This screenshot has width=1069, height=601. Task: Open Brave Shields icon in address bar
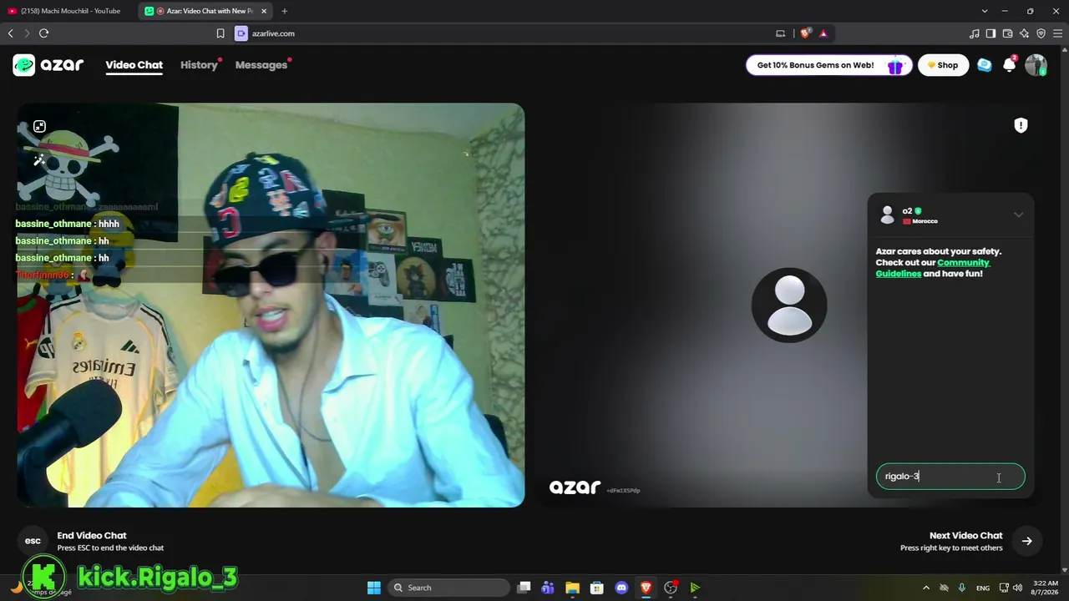click(x=805, y=33)
